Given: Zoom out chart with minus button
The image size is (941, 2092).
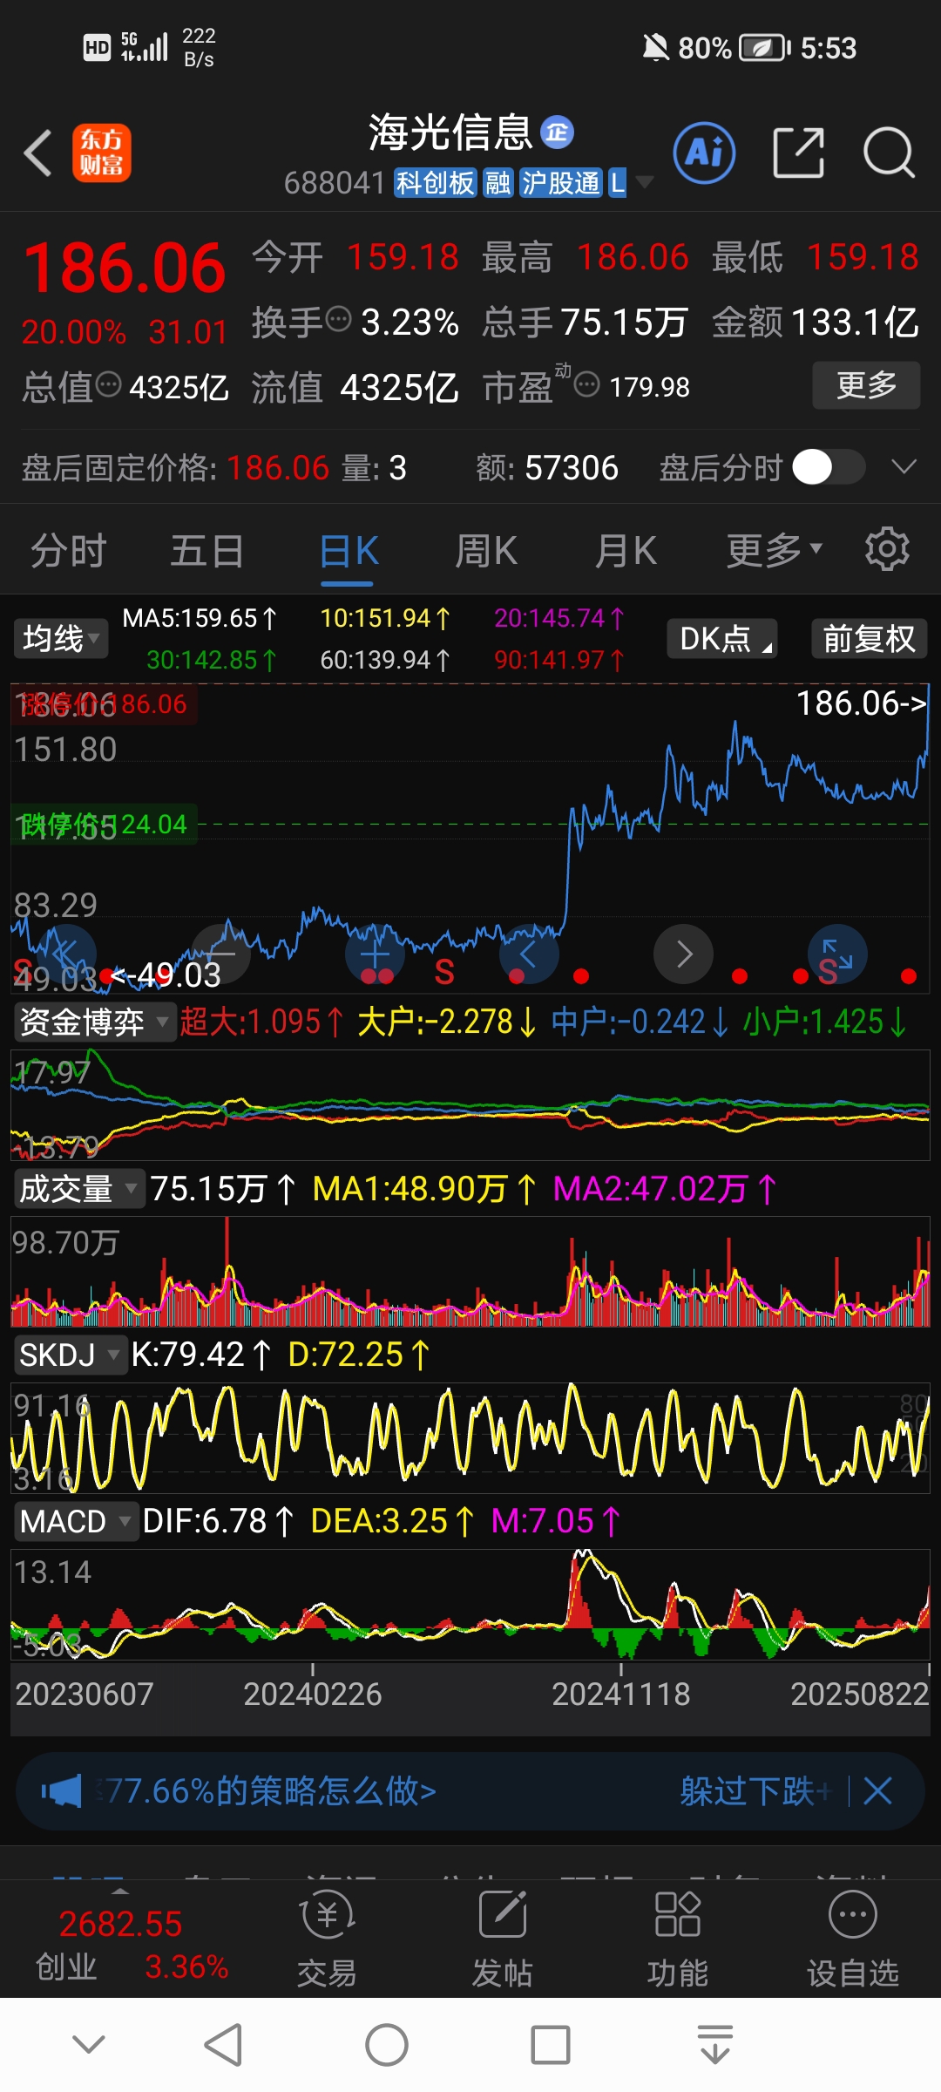Looking at the screenshot, I should (220, 954).
